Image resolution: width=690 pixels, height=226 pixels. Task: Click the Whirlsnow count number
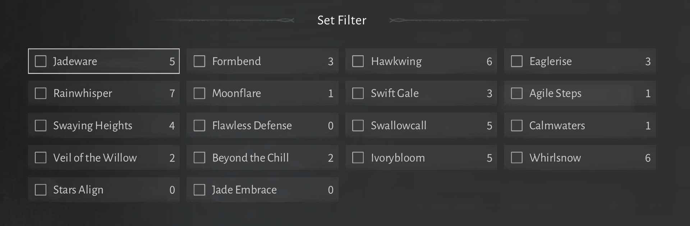tap(648, 158)
